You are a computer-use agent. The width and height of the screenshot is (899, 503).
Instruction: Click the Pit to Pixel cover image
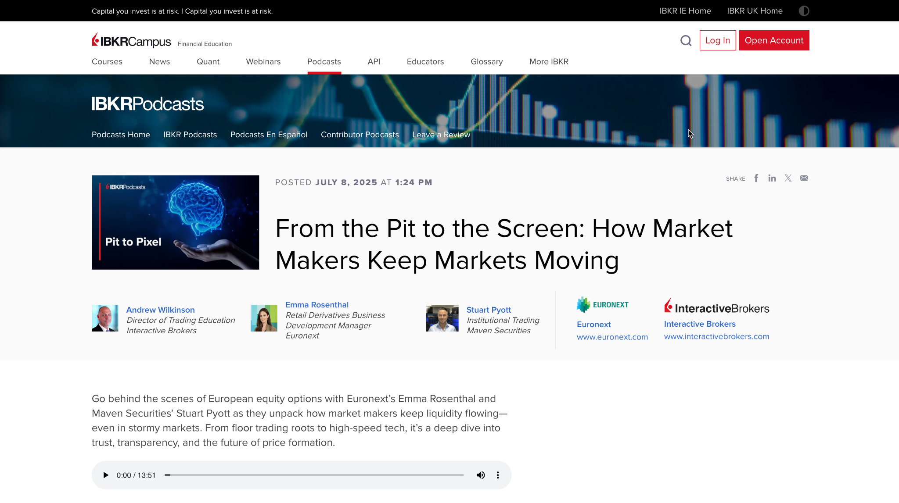click(175, 222)
